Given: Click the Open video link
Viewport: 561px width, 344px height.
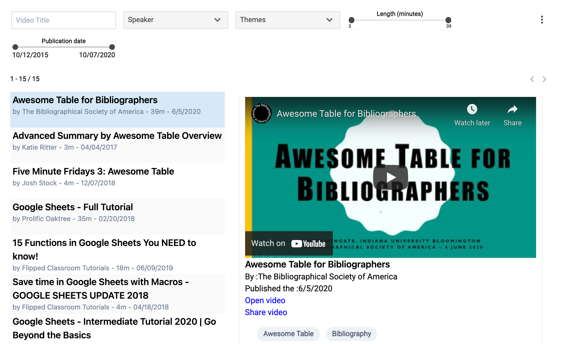Looking at the screenshot, I should coord(265,300).
